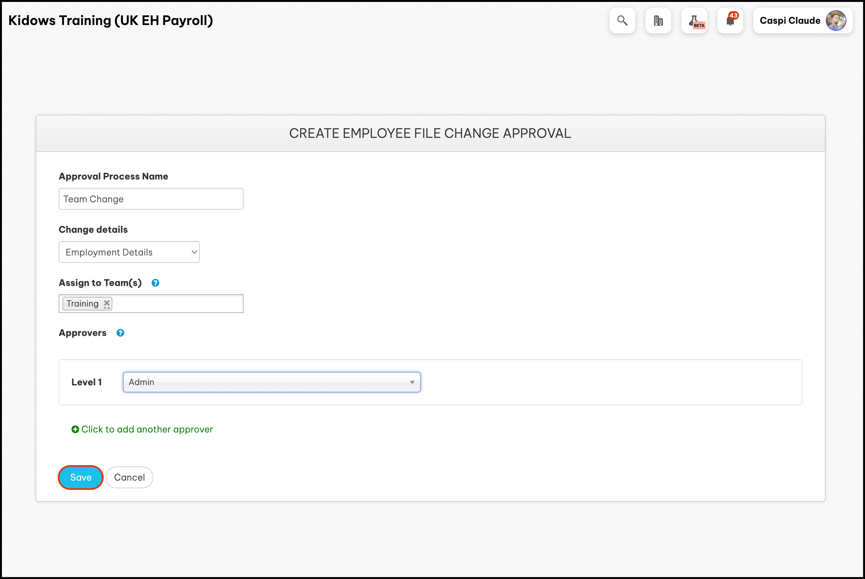This screenshot has width=865, height=579.
Task: Click the Approval Process Name field
Action: tap(151, 199)
